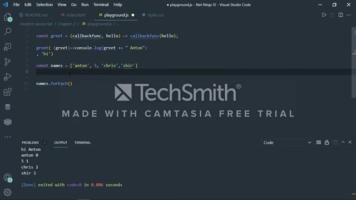Screen dimensions: 356x200
Task: Open the File menu
Action: 16,4
